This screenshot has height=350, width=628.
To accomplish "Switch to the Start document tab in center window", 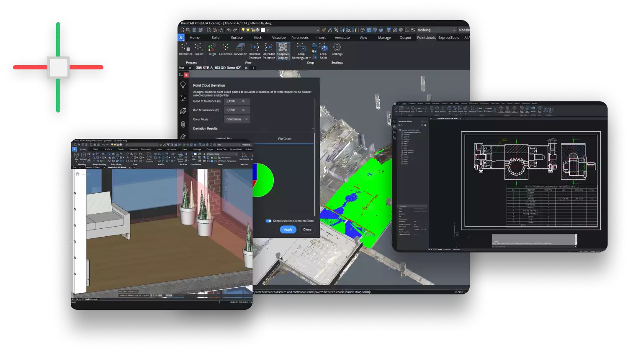I will coord(181,68).
